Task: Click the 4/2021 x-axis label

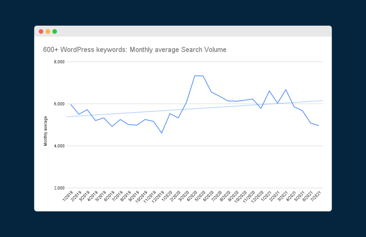Action: pos(291,196)
